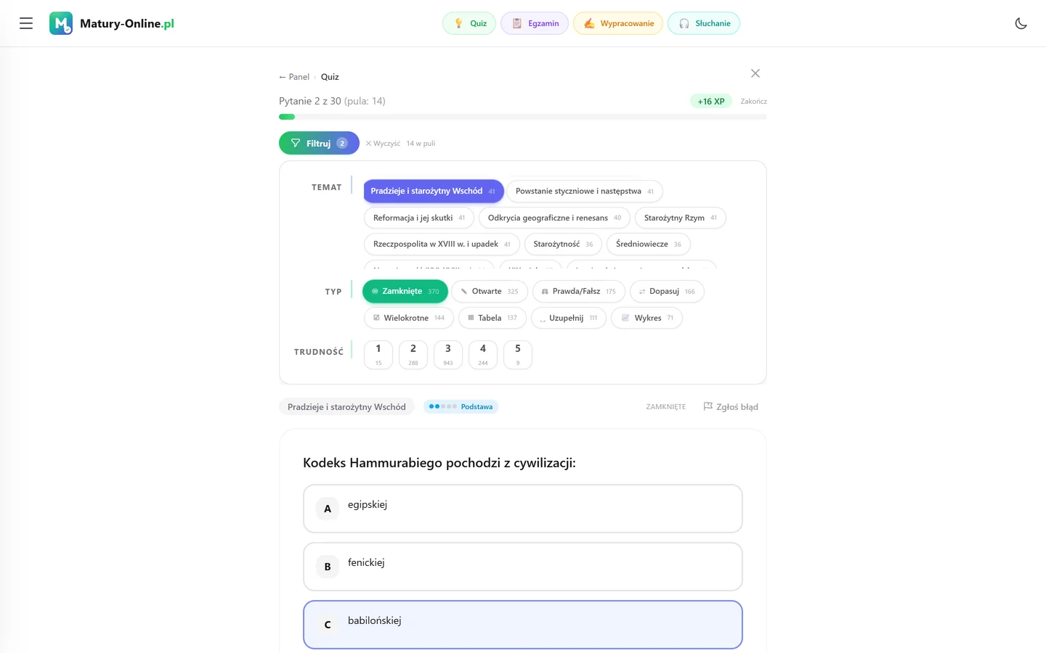Open Wypracowanie writing mode
Screen dimensions: 1046x653
tap(618, 23)
